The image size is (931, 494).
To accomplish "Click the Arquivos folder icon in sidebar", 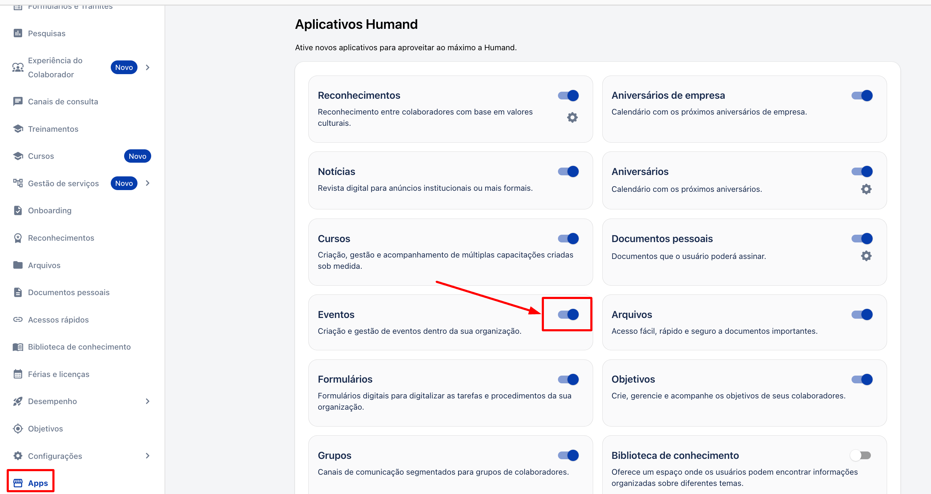I will point(18,265).
